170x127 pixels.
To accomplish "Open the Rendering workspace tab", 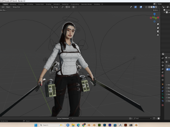I will pos(65,4).
